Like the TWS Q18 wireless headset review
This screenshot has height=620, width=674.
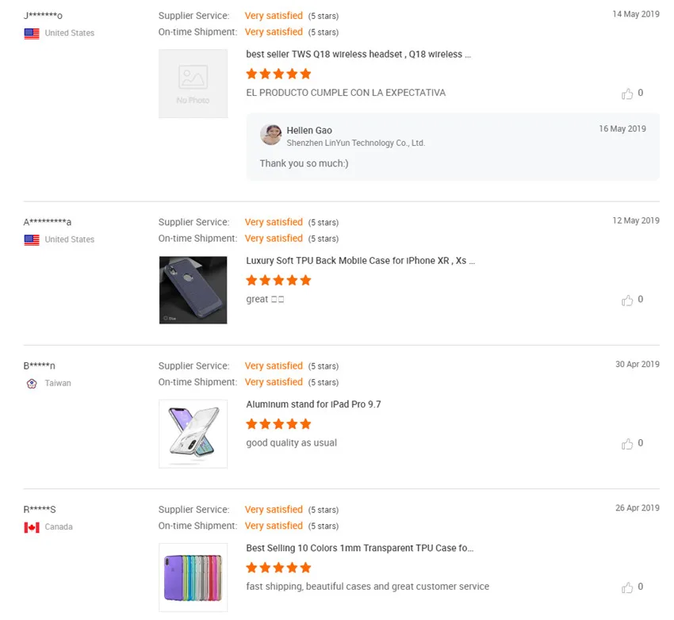click(627, 94)
